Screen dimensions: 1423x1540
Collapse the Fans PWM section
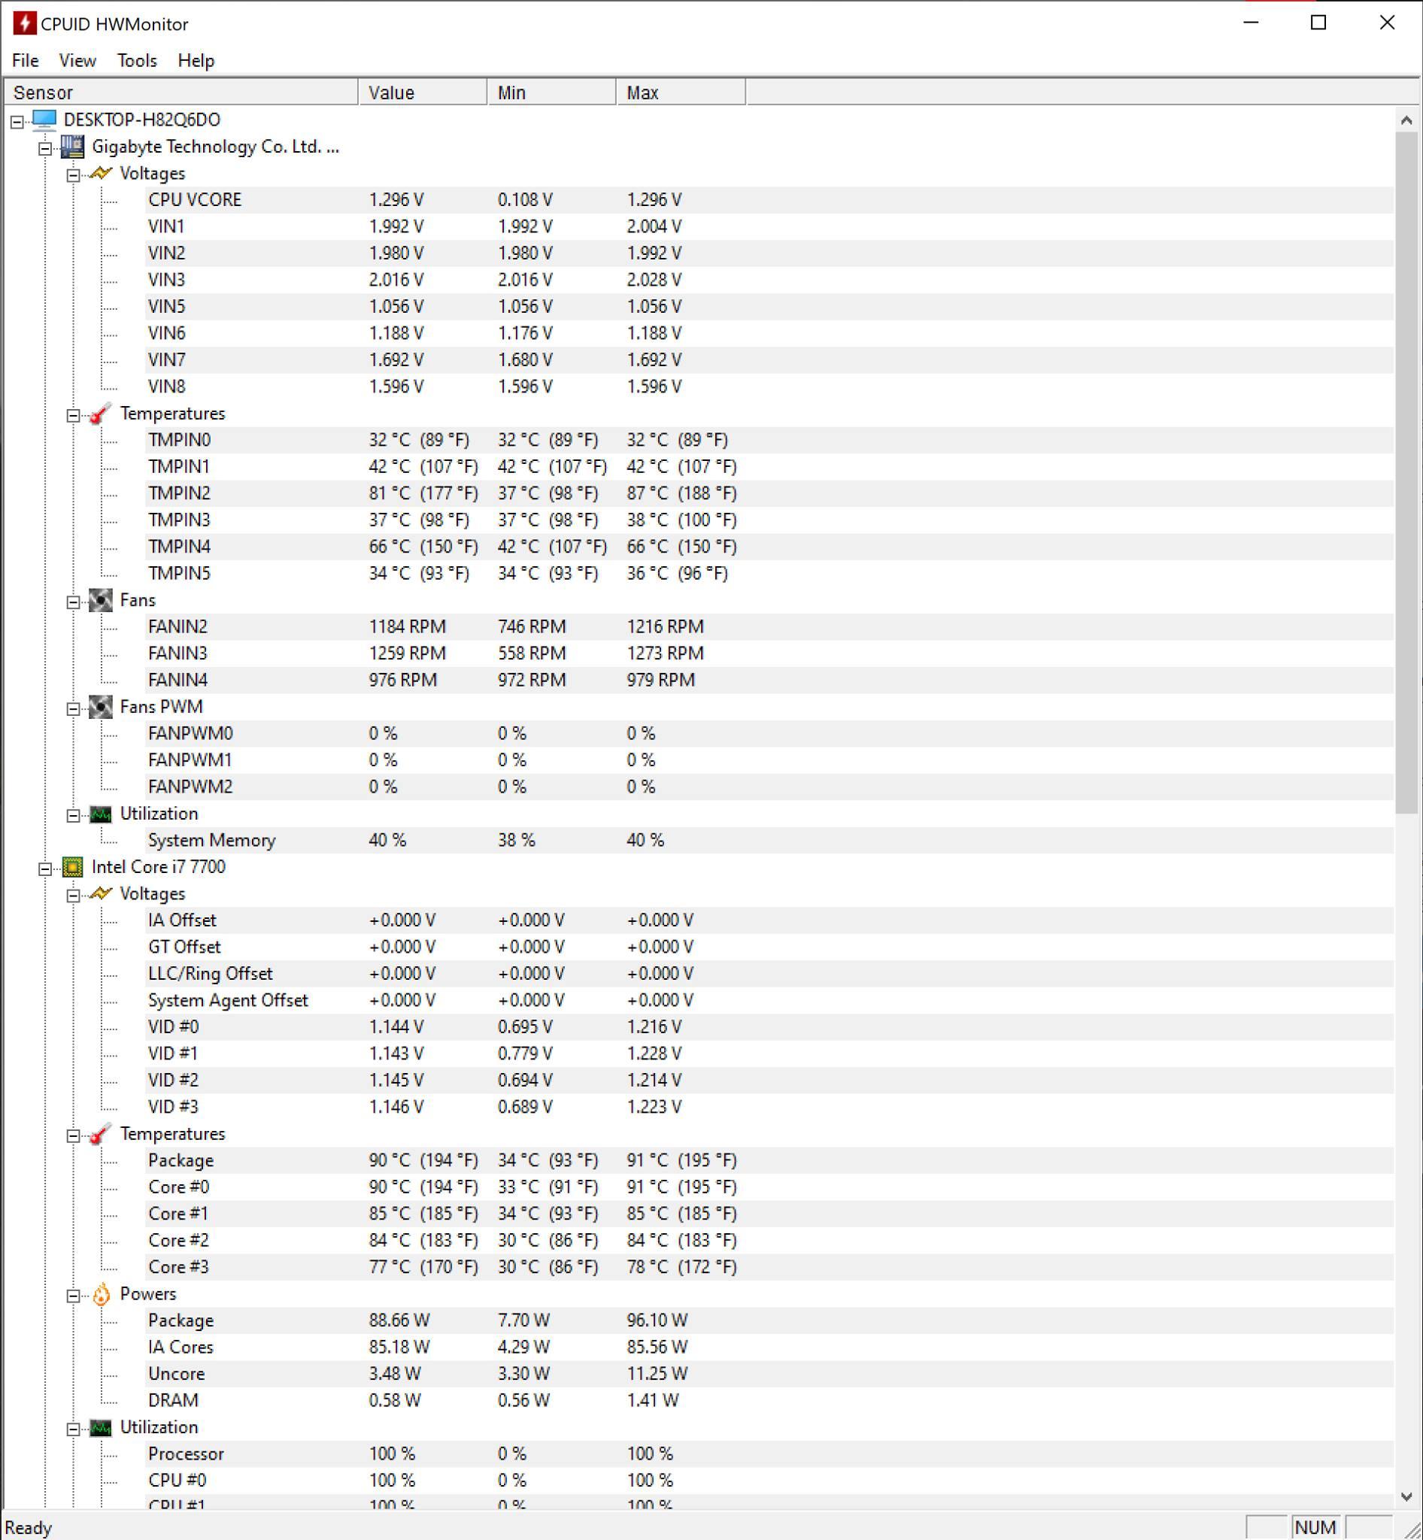73,708
